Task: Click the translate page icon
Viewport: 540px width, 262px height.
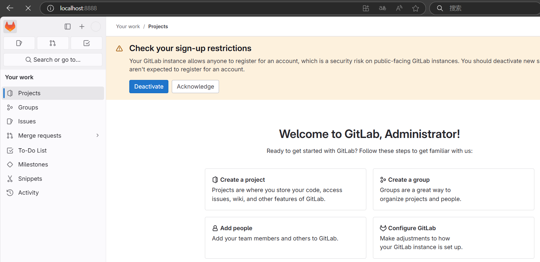Action: point(383,8)
